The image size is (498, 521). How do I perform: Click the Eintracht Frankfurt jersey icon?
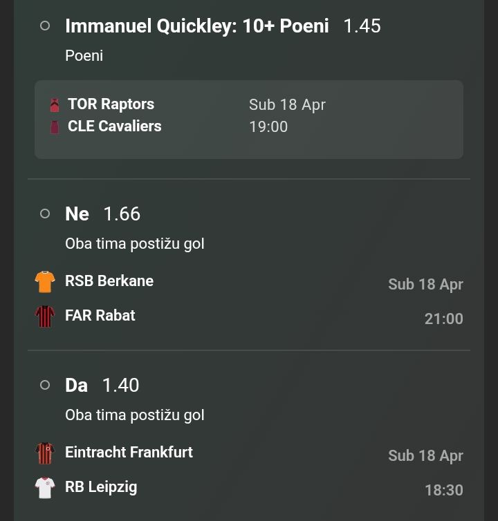45,453
